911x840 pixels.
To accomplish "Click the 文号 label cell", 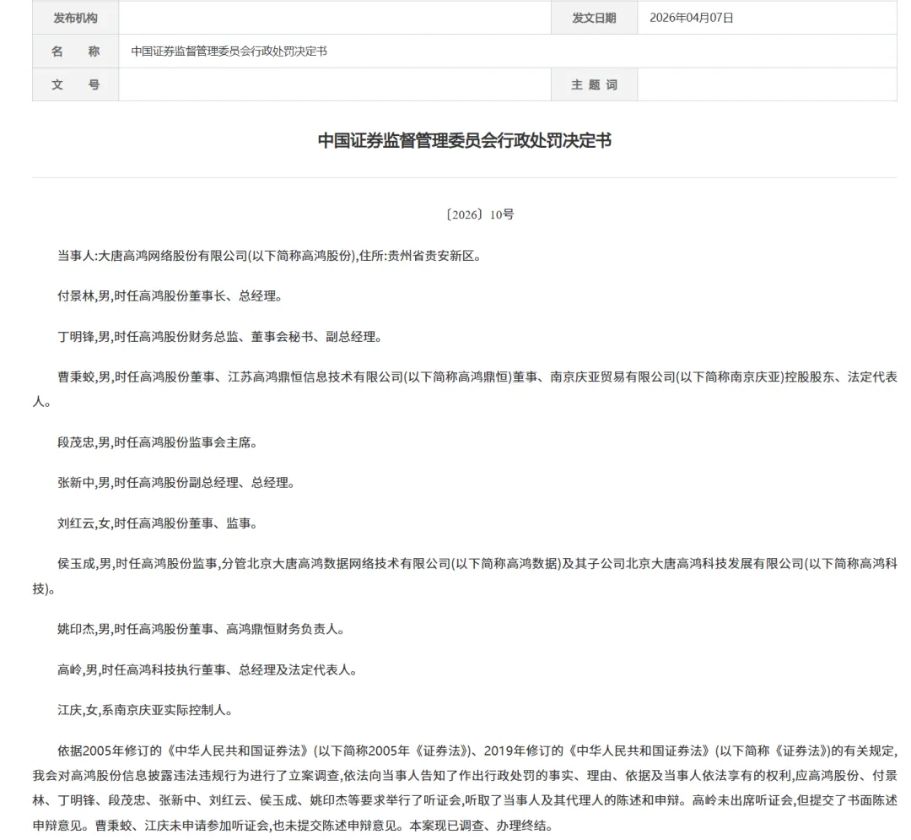I will [x=76, y=85].
